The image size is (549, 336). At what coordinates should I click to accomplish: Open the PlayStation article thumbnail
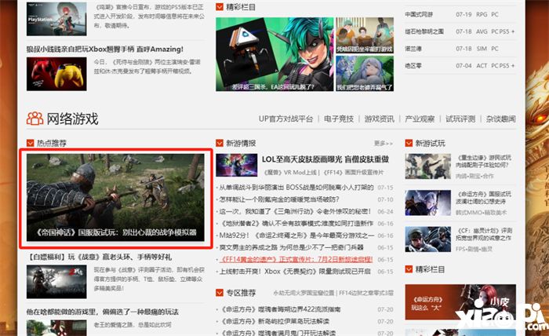(56, 19)
